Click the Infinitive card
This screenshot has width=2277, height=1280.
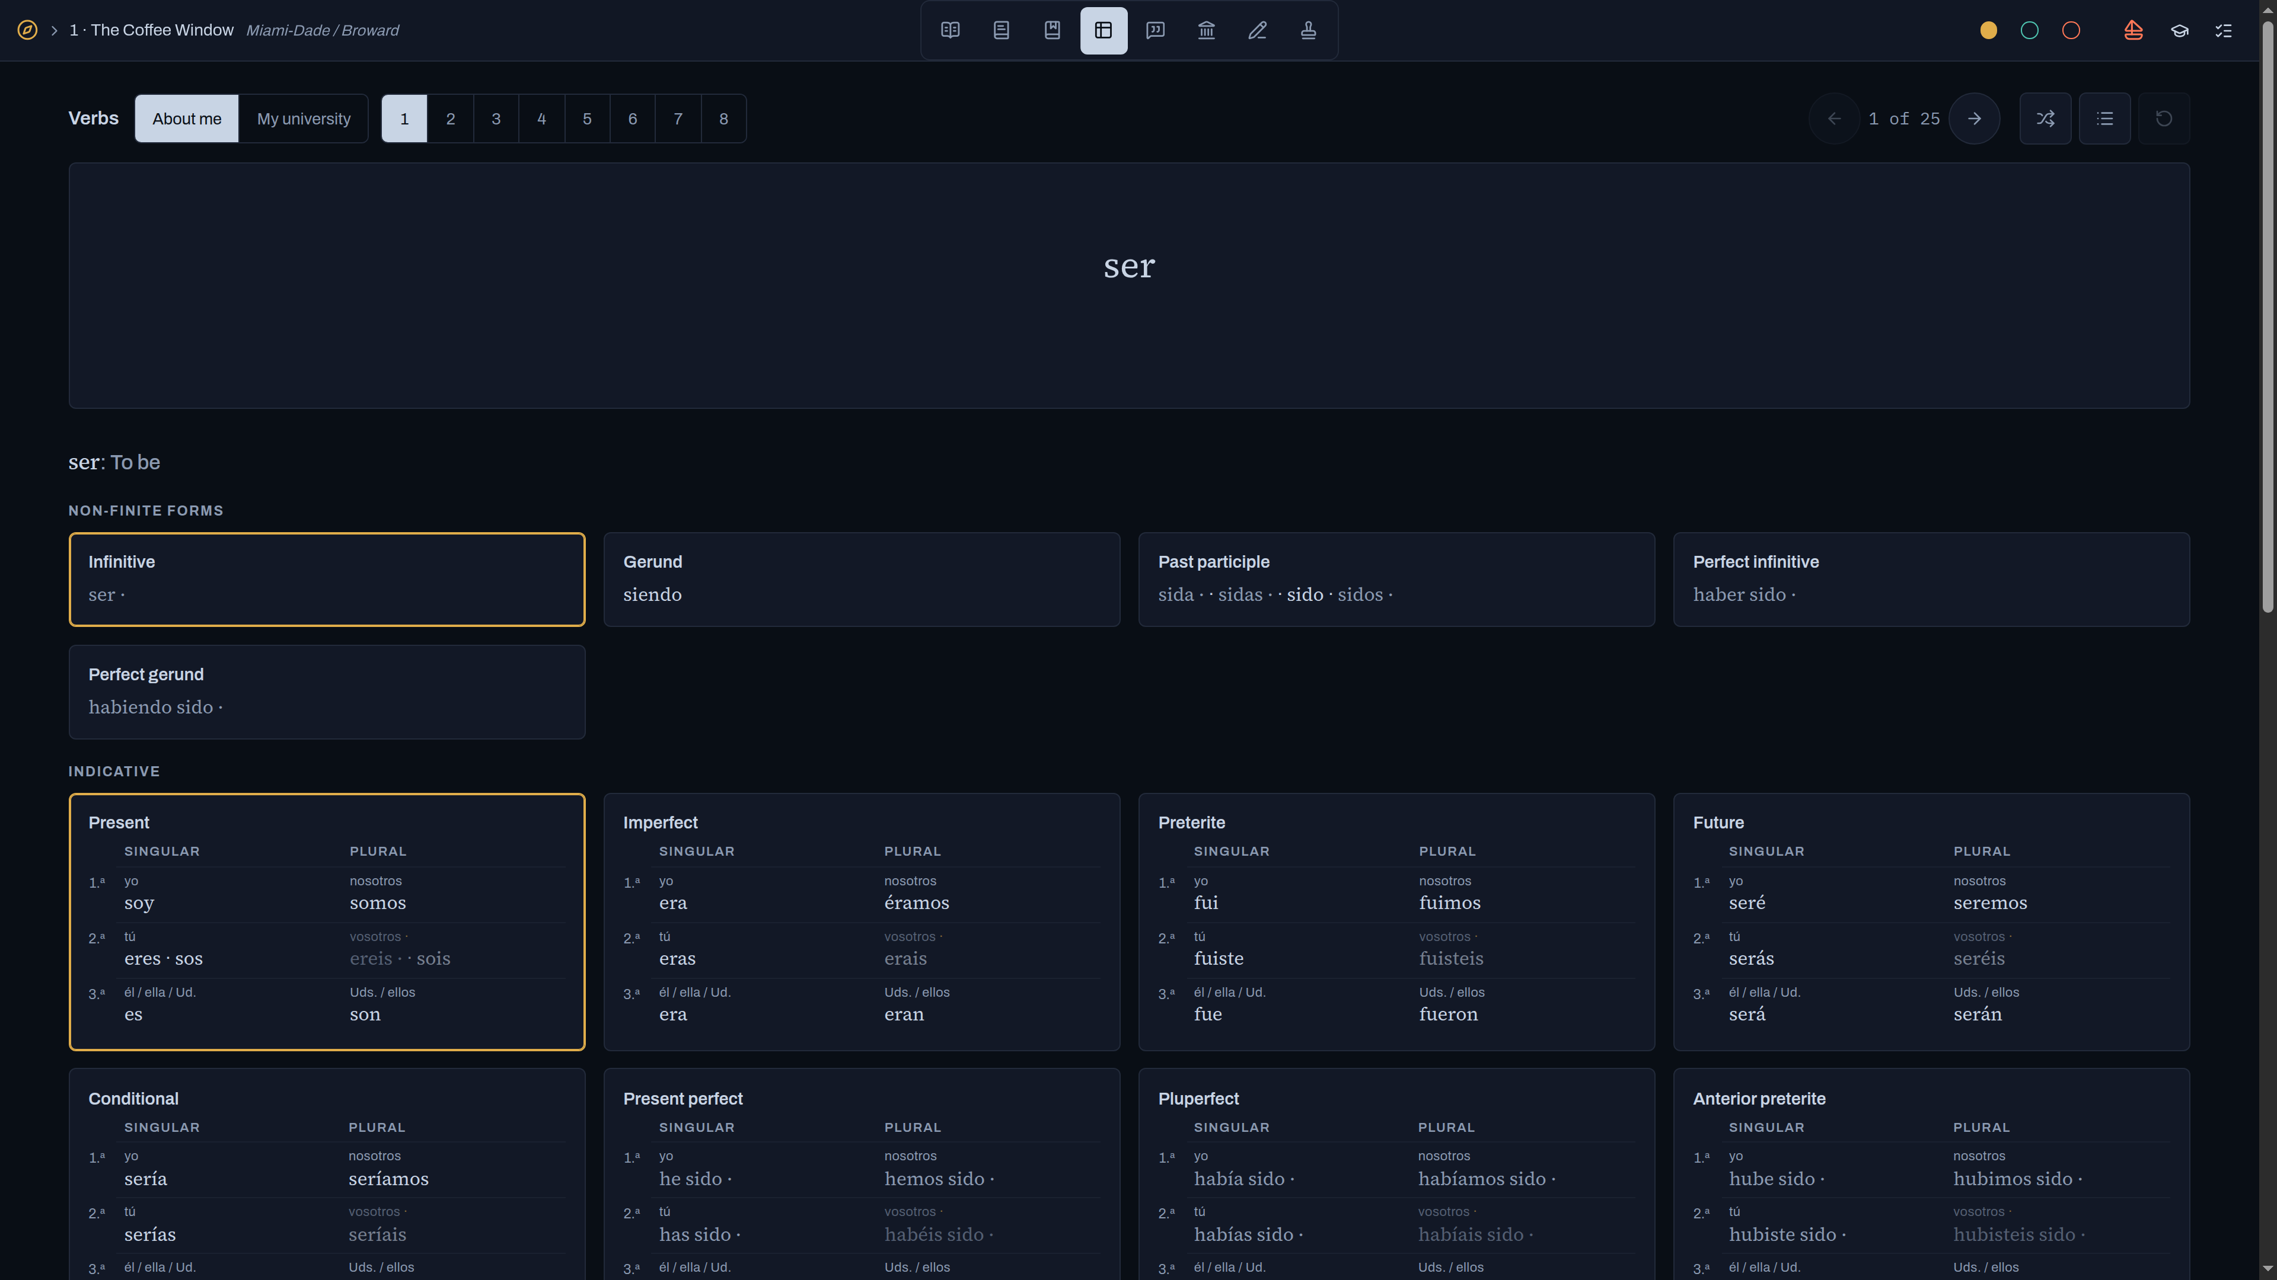(327, 580)
